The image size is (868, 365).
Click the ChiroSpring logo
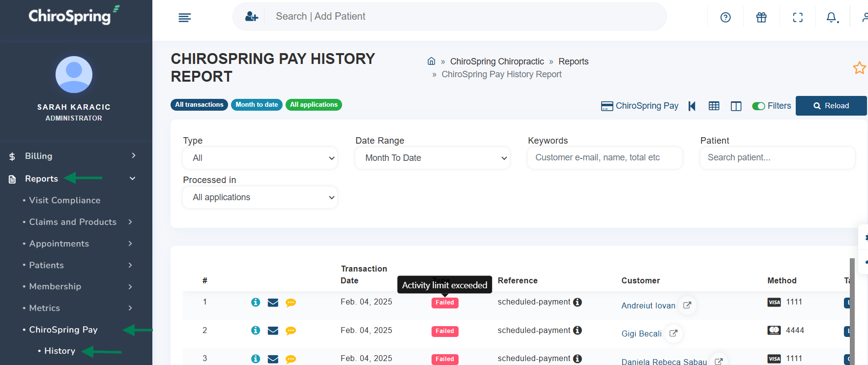[x=74, y=16]
